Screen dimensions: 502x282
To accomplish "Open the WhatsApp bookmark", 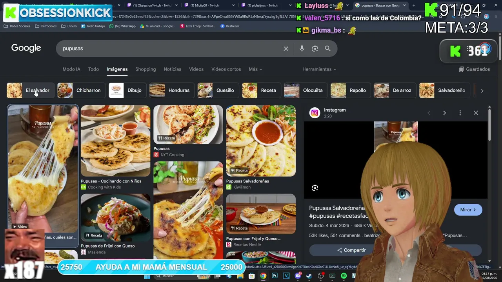I will pos(122,26).
